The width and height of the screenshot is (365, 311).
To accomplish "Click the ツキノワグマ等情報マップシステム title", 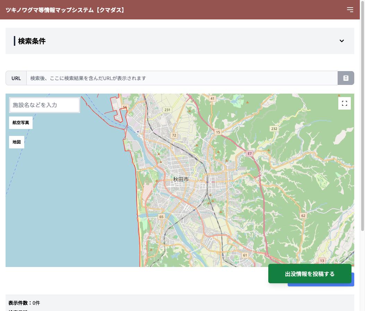I will click(x=65, y=10).
